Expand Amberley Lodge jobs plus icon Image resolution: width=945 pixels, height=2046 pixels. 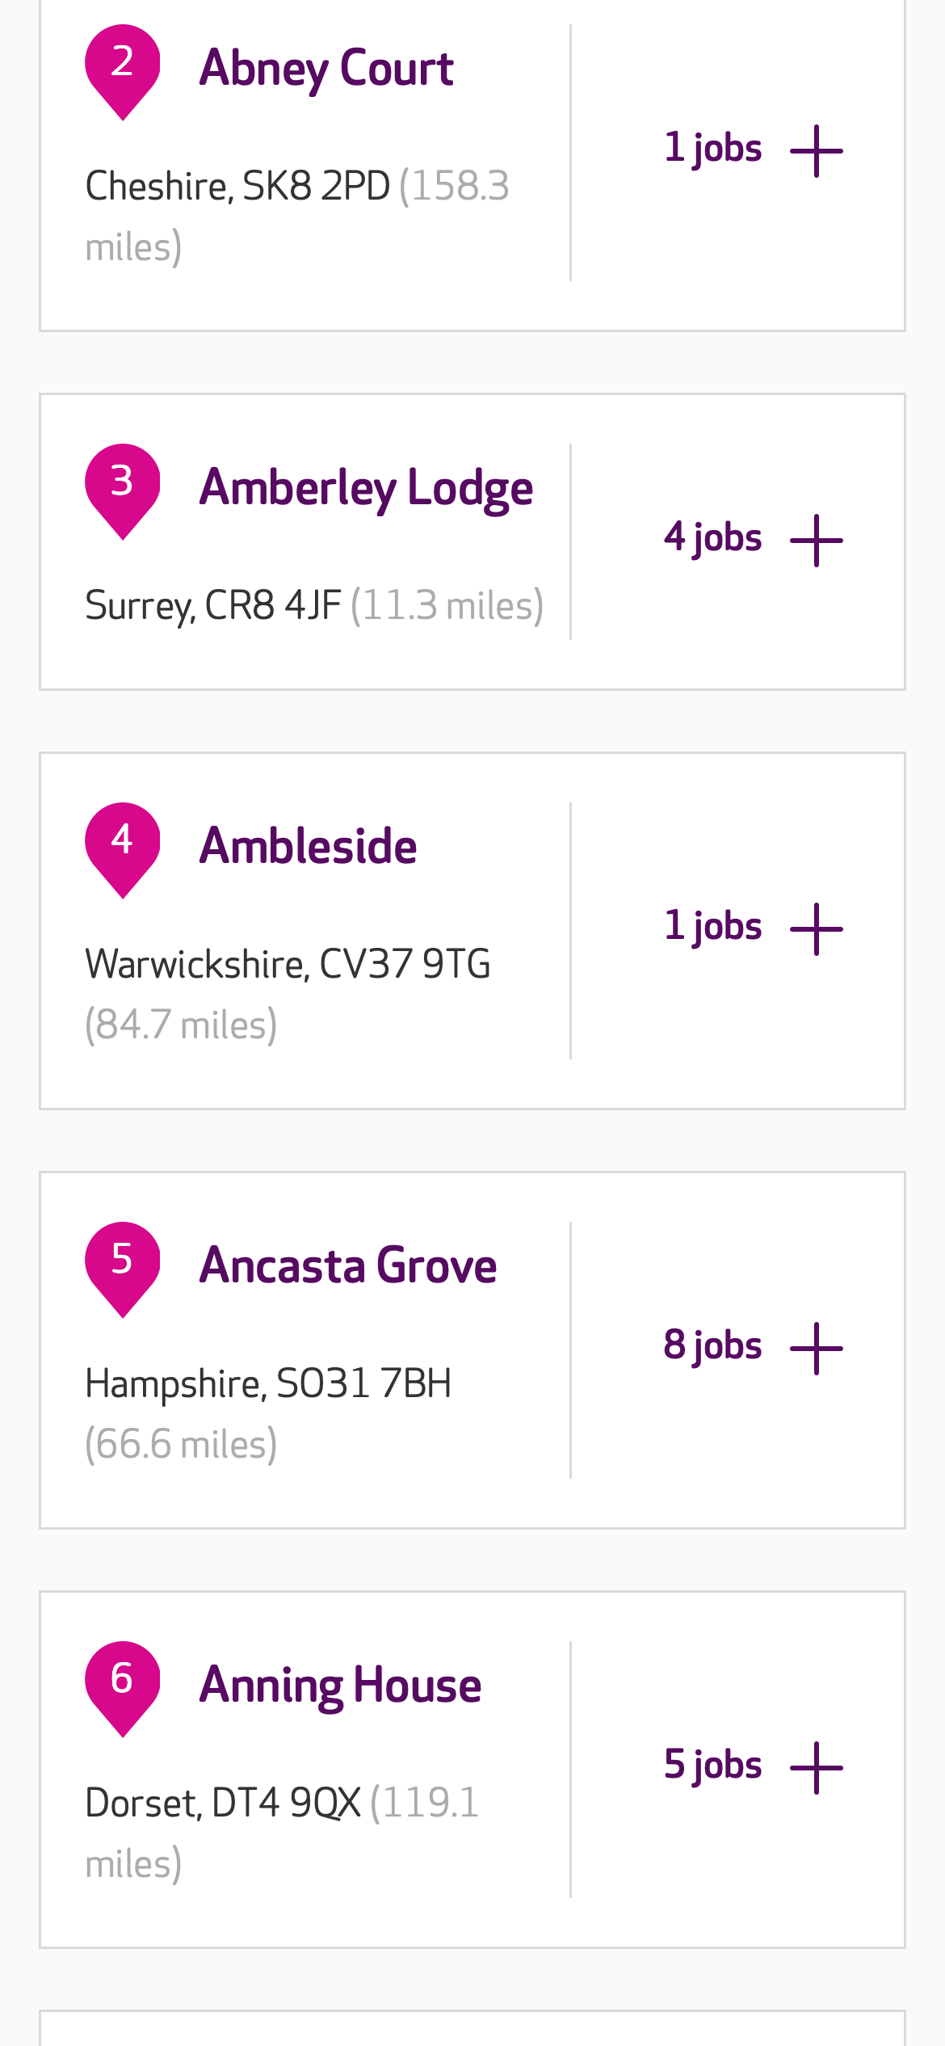click(x=816, y=541)
